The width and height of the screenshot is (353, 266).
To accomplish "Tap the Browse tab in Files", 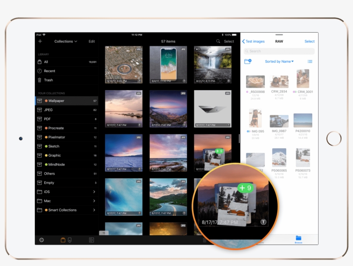I will click(298, 239).
